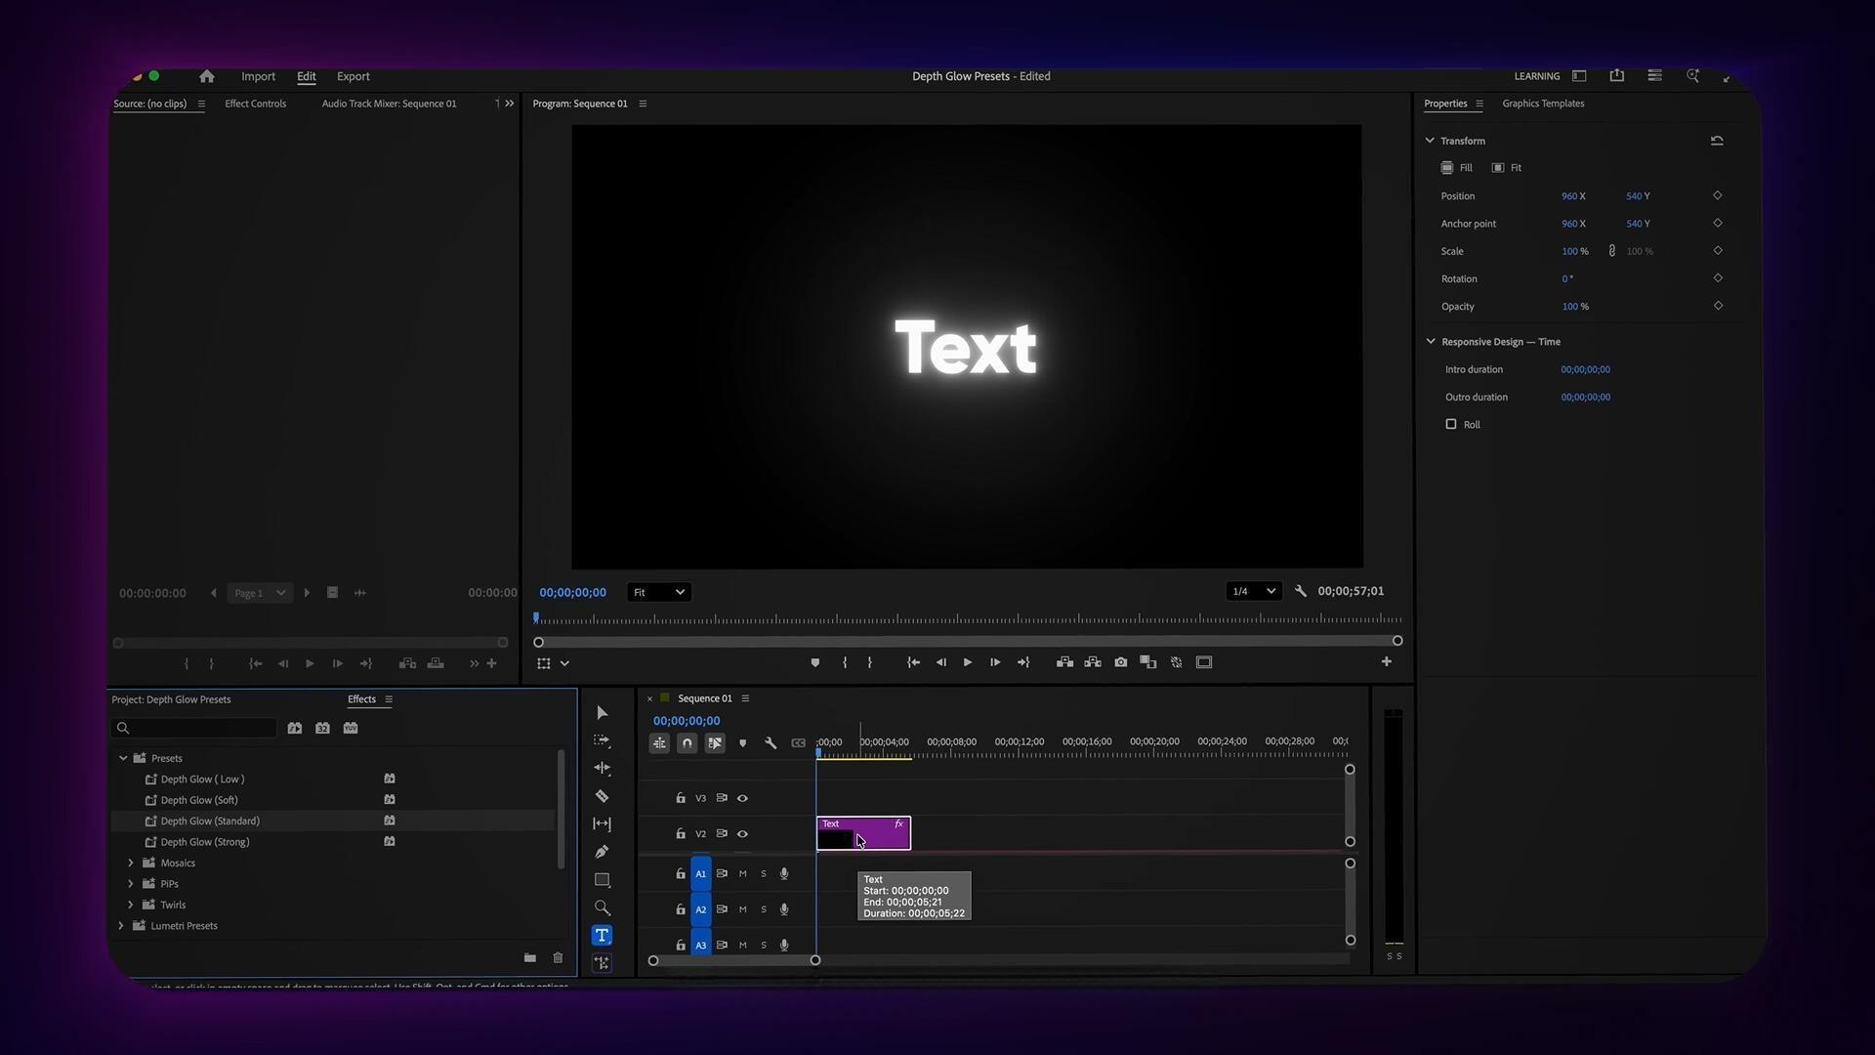Image resolution: width=1875 pixels, height=1055 pixels.
Task: Click the Export Frame camera icon
Action: pos(1120,662)
